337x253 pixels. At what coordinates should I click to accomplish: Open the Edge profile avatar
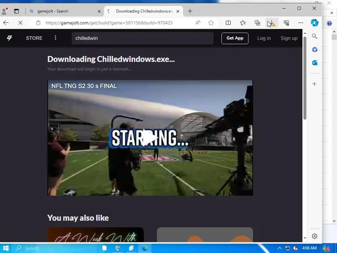[x=4, y=11]
